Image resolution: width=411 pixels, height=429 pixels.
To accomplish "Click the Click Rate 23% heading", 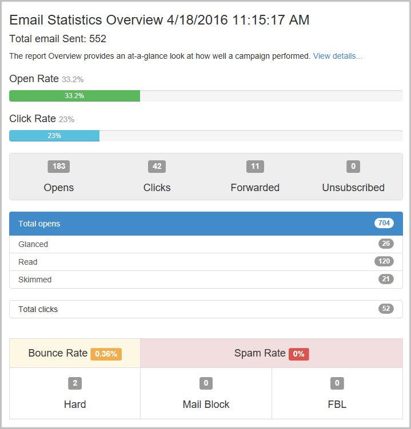I will [x=42, y=119].
